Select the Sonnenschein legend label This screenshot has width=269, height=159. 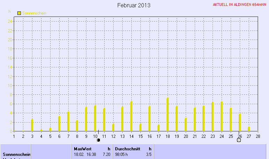tap(34, 13)
